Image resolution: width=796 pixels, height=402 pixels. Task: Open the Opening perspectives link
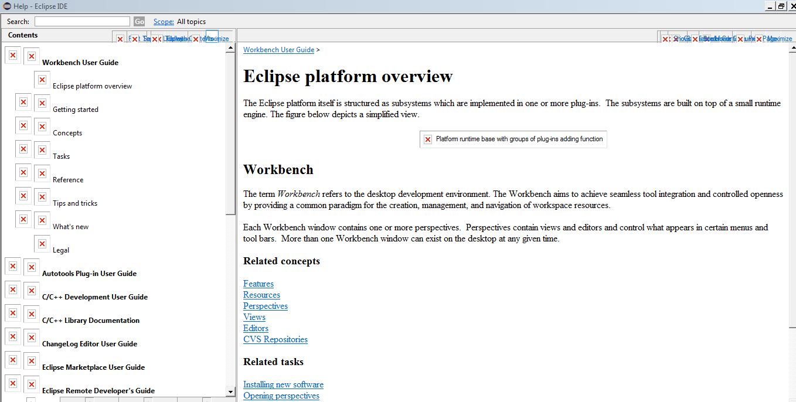pos(281,396)
